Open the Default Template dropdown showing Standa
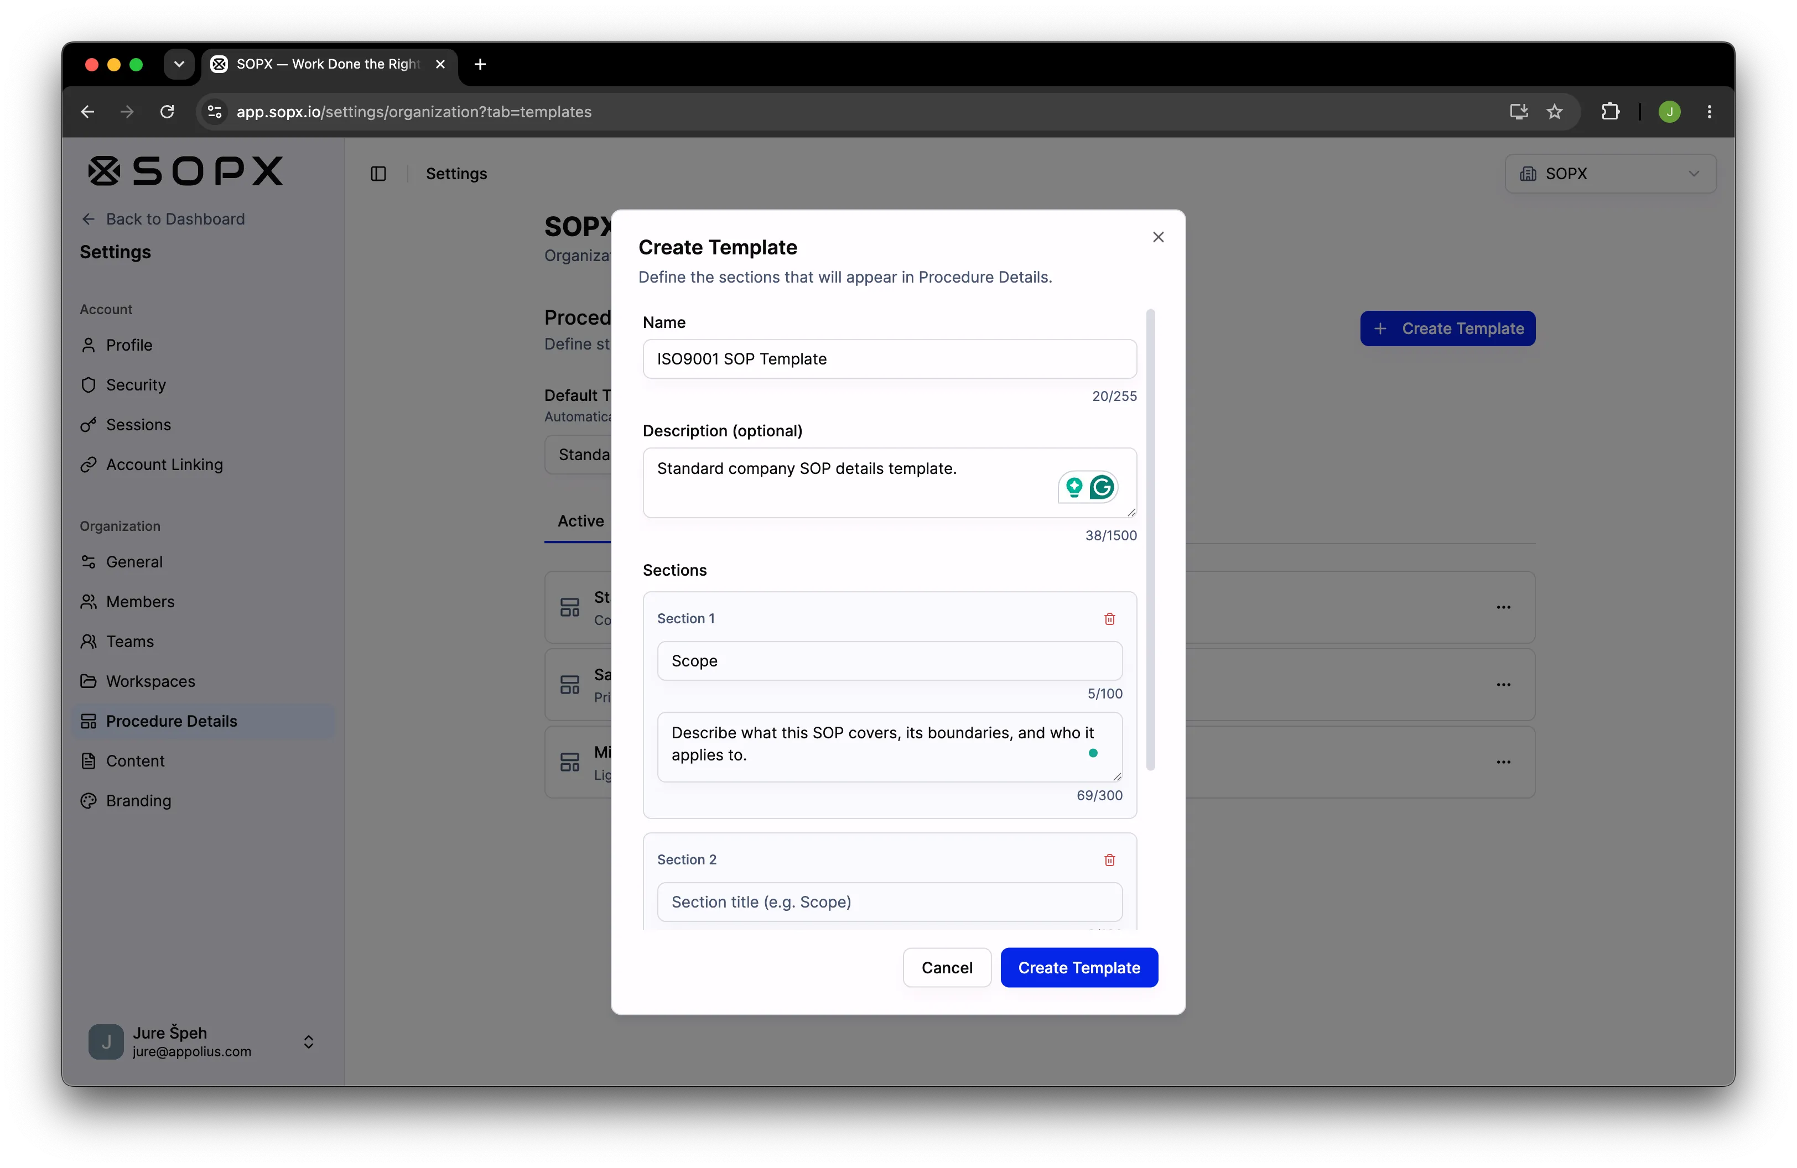 click(578, 454)
